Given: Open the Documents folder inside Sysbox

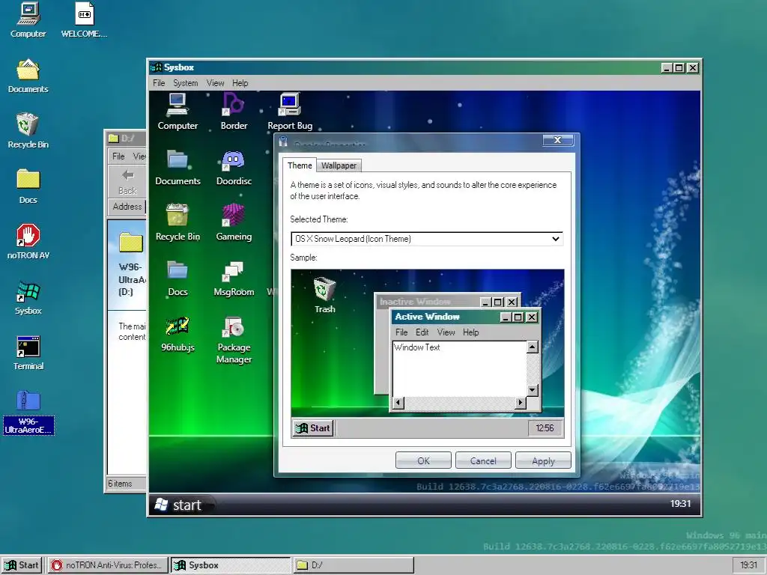Looking at the screenshot, I should click(x=178, y=167).
